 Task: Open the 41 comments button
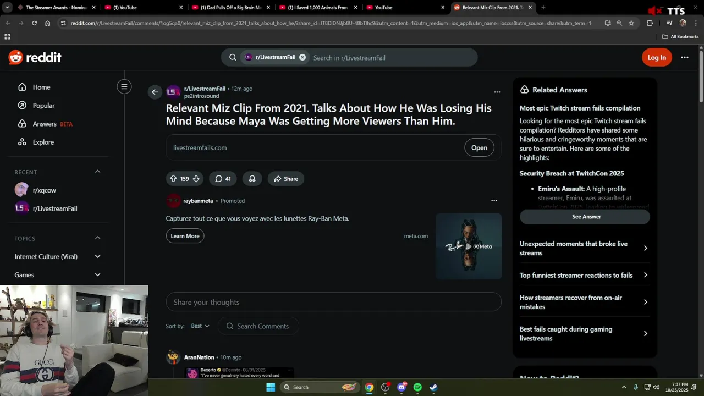[223, 179]
